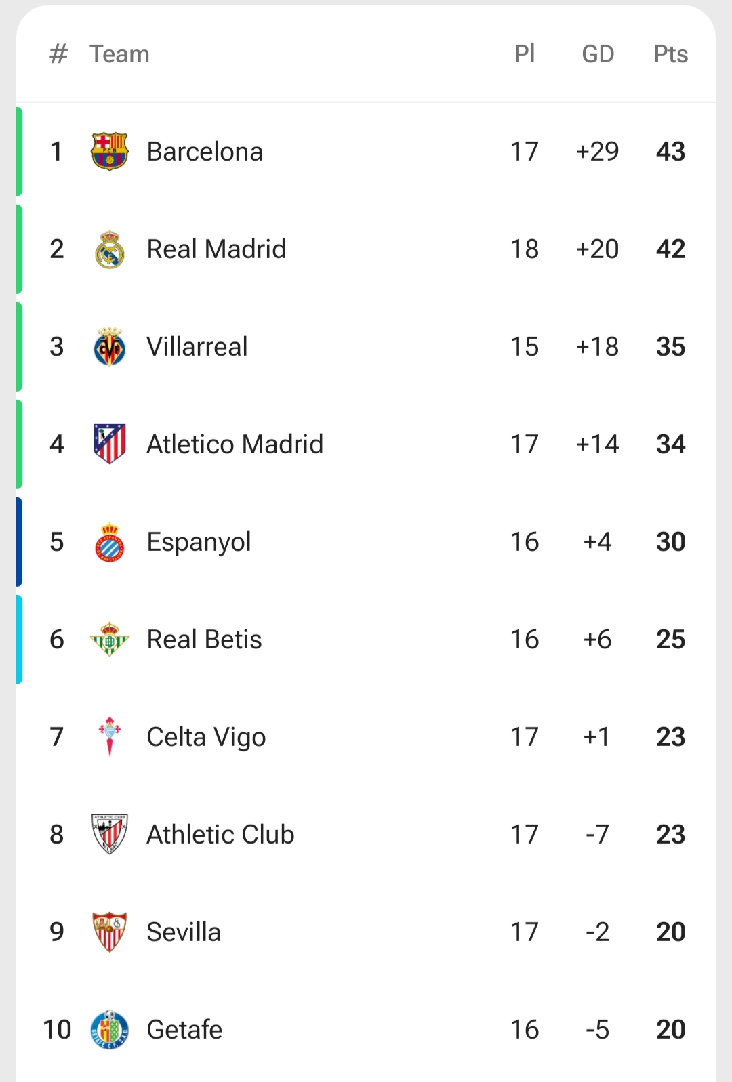Tap the Real Betis crest
This screenshot has height=1082, width=732.
(109, 640)
